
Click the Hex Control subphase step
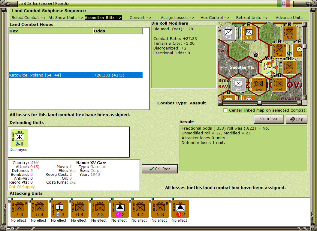point(215,18)
